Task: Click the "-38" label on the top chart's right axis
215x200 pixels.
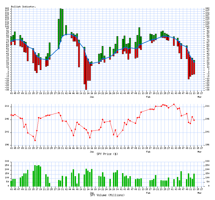Action: [207, 90]
